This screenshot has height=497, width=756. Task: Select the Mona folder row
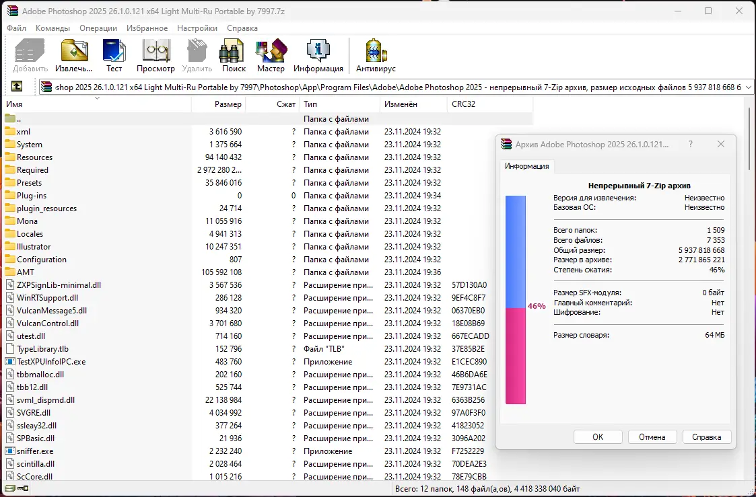tap(268, 221)
